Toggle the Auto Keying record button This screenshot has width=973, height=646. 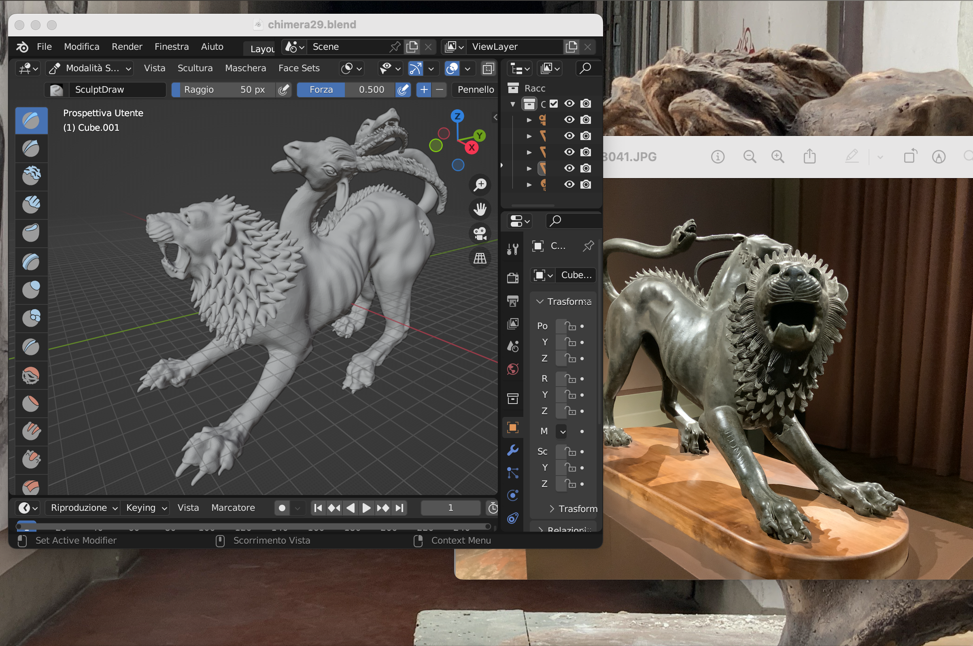282,508
